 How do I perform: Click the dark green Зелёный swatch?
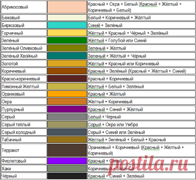click(x=67, y=40)
